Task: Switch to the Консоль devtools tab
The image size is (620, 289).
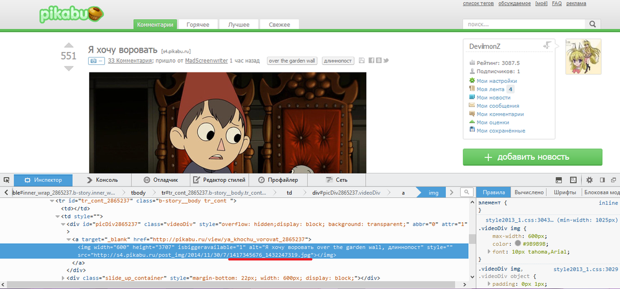Action: pos(102,180)
